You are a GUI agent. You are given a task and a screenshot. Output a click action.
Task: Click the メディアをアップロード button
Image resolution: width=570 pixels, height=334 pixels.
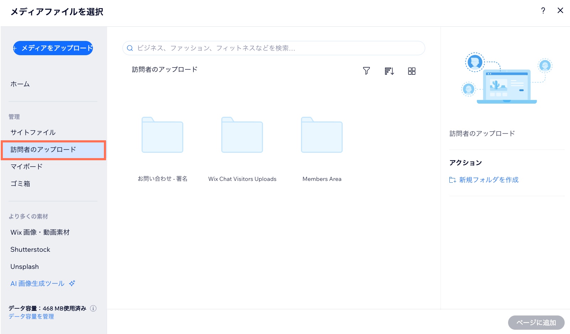coord(53,48)
